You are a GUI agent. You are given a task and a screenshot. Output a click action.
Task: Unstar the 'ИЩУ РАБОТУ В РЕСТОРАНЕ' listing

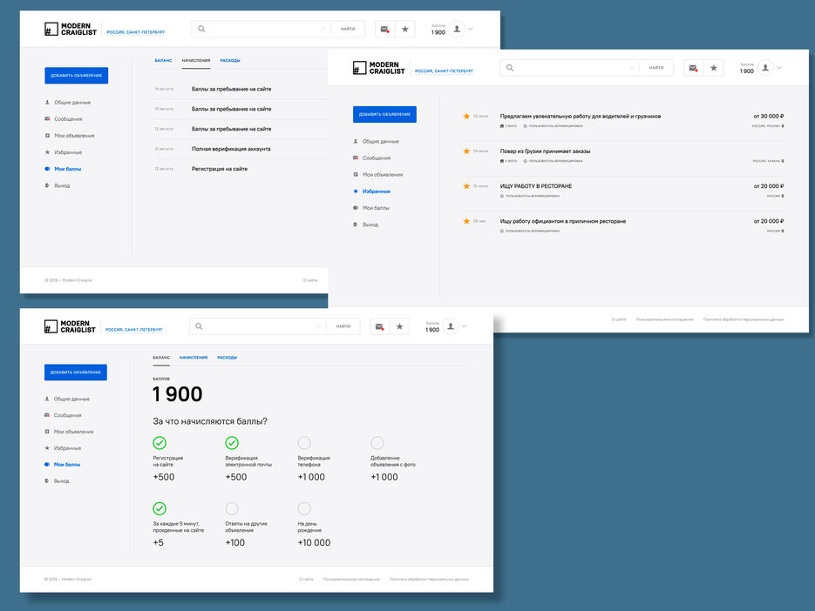(x=466, y=186)
